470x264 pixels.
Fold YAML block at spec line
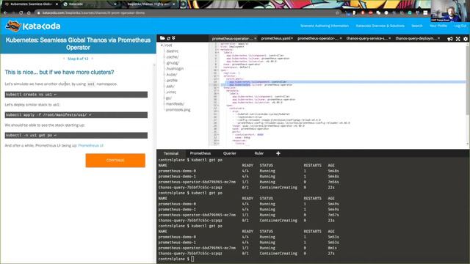click(218, 70)
